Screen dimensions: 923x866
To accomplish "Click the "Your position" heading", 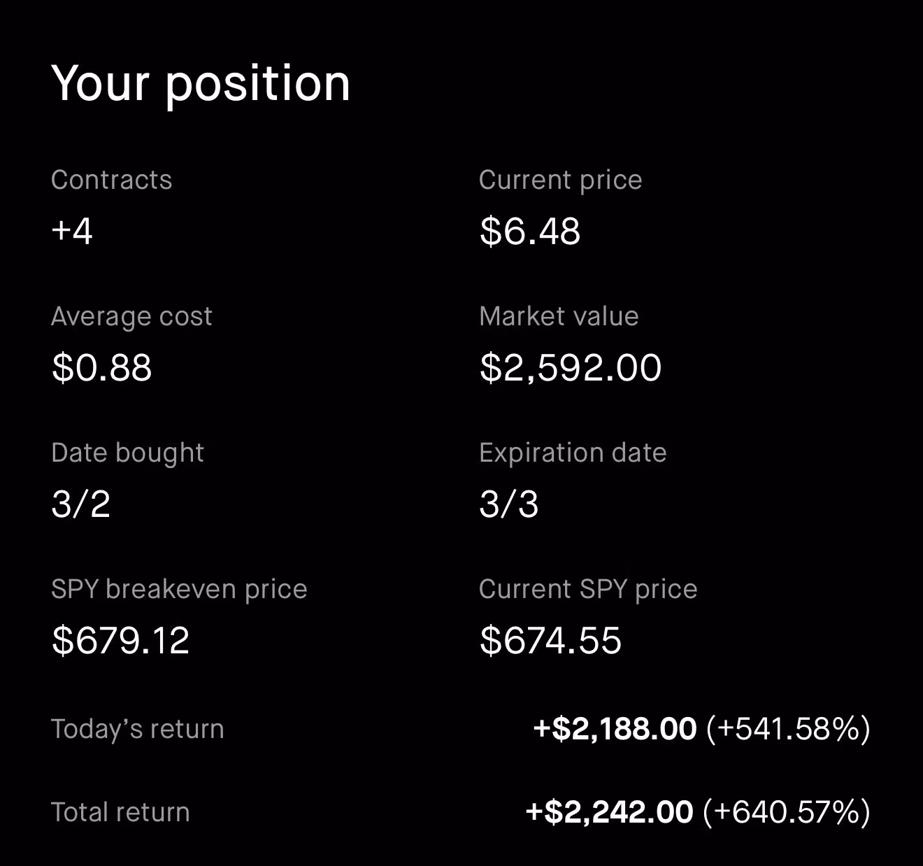I will 201,84.
